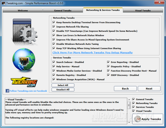This screenshot has width=166, height=128.
Task: Toggle Diagnostic Policy - Disabled checkbox
Action: pos(108,66)
